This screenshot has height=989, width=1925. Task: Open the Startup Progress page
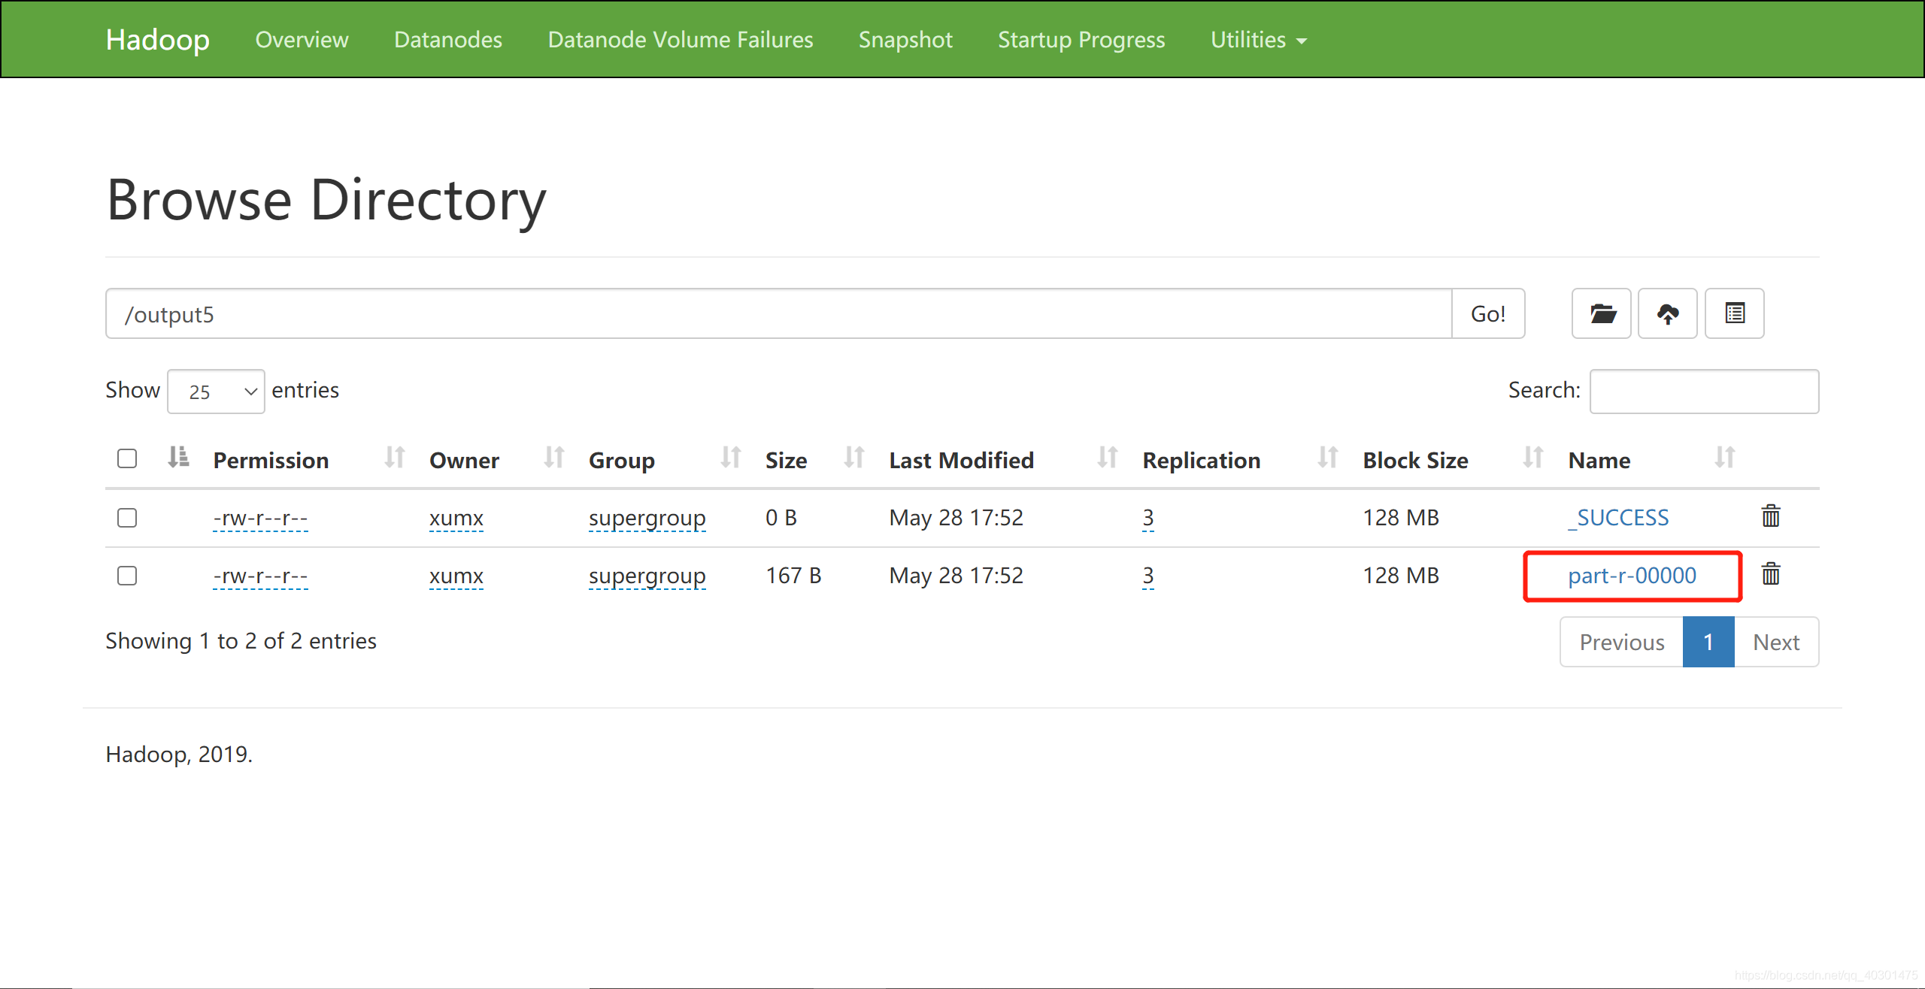(x=1081, y=40)
